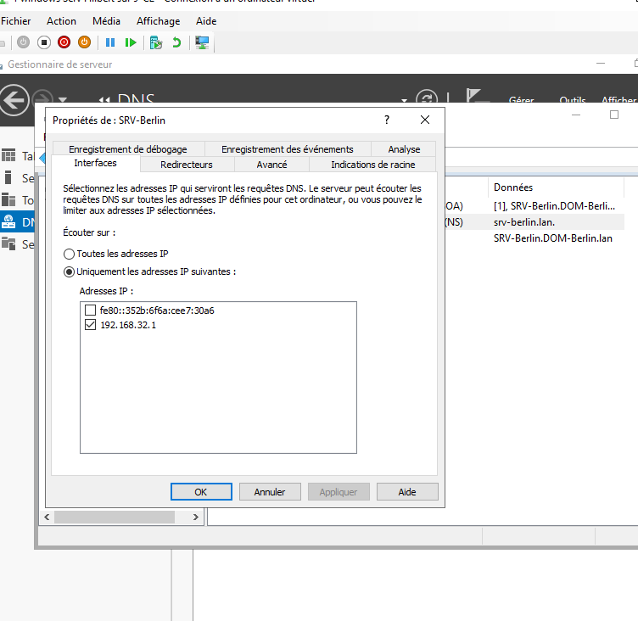This screenshot has width=638, height=621.
Task: Click the Enhanced Session monitor icon
Action: 202,42
